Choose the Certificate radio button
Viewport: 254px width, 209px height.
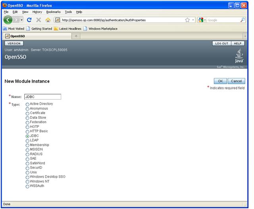27,113
